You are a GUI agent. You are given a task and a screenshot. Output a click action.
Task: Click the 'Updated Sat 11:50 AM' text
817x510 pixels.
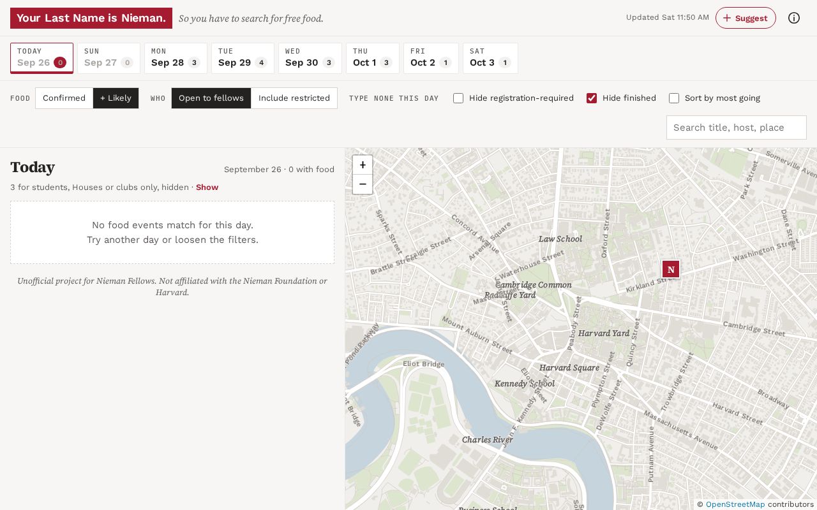pos(668,17)
